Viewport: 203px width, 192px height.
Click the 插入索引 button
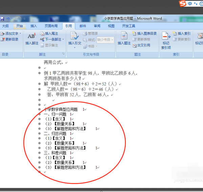pos(182,34)
